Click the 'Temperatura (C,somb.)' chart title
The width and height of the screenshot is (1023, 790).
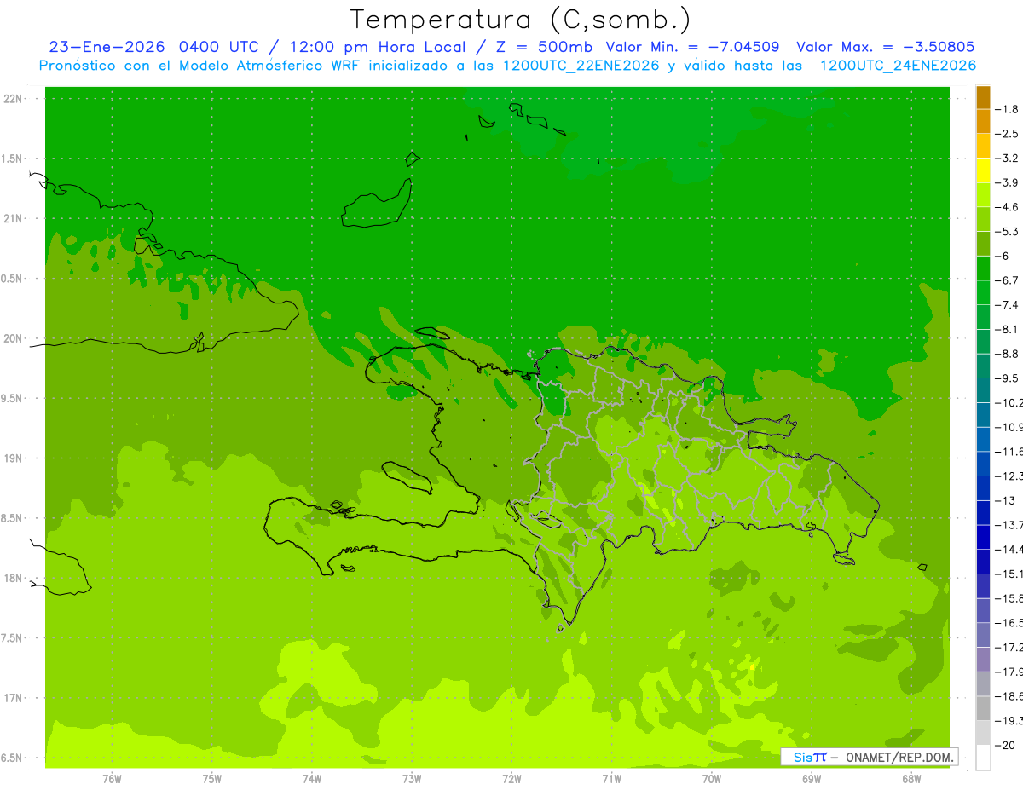tap(520, 20)
